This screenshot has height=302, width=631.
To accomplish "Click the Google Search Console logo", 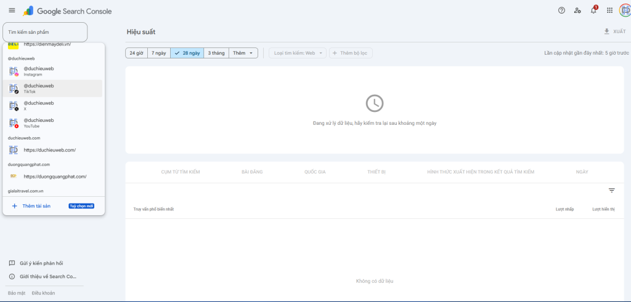I will (x=67, y=11).
